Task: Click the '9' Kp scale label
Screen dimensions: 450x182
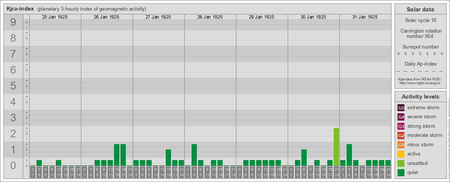Action: point(13,22)
